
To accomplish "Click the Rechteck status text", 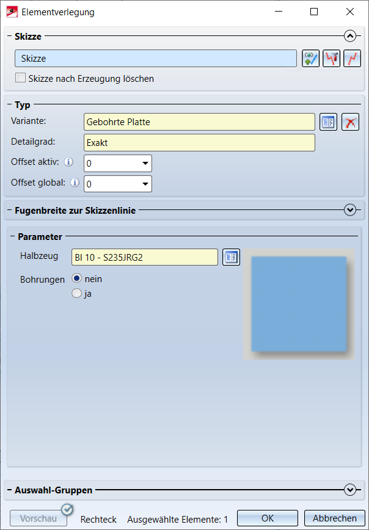I will pyautogui.click(x=98, y=519).
